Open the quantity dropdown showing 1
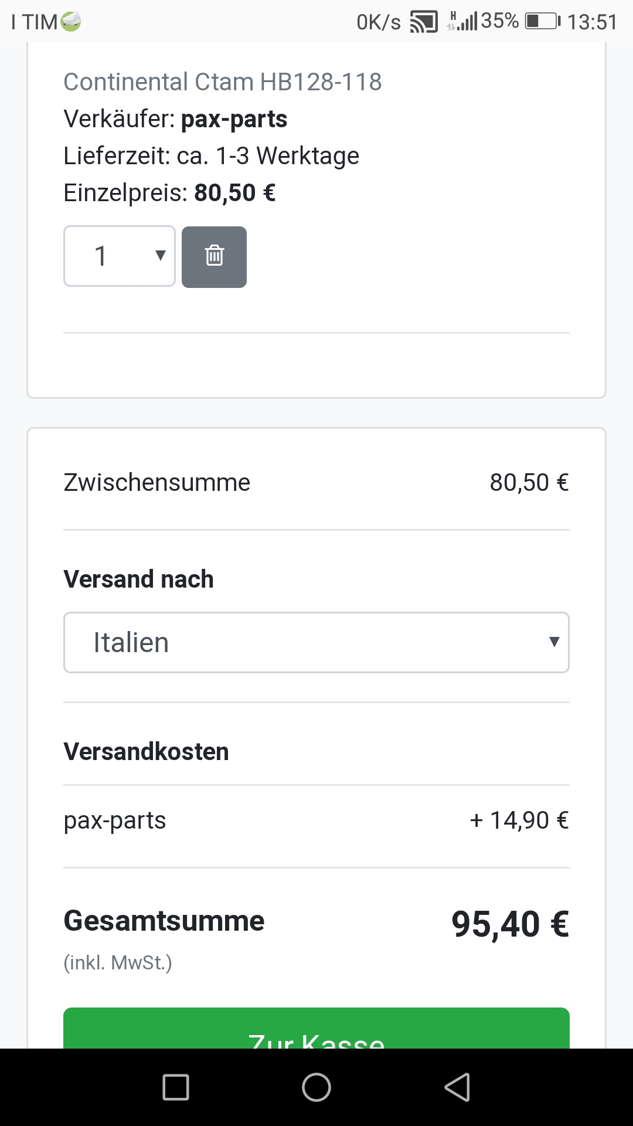Viewport: 633px width, 1126px height. [x=120, y=256]
